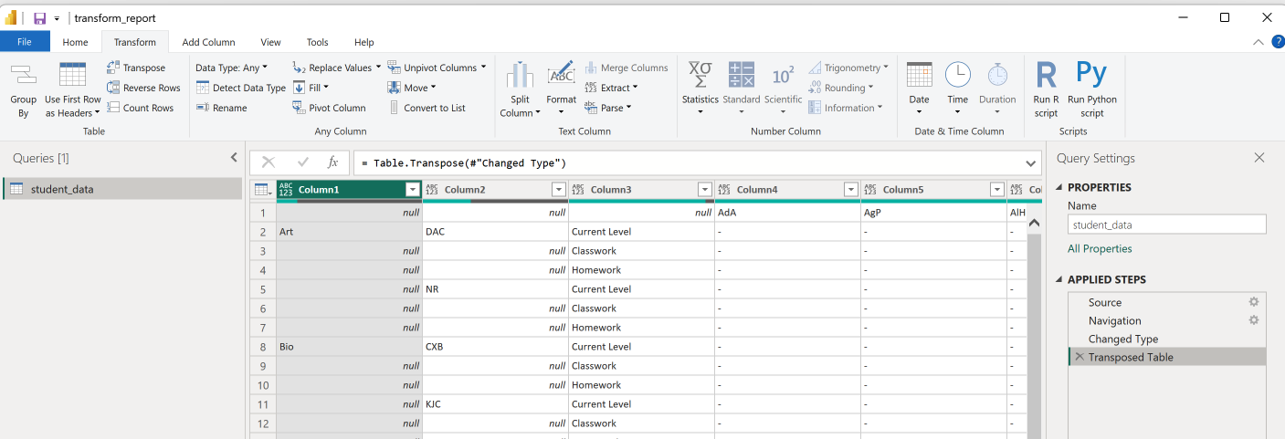Open the Fill dropdown
Screen dimensions: 1285x439
[312, 88]
